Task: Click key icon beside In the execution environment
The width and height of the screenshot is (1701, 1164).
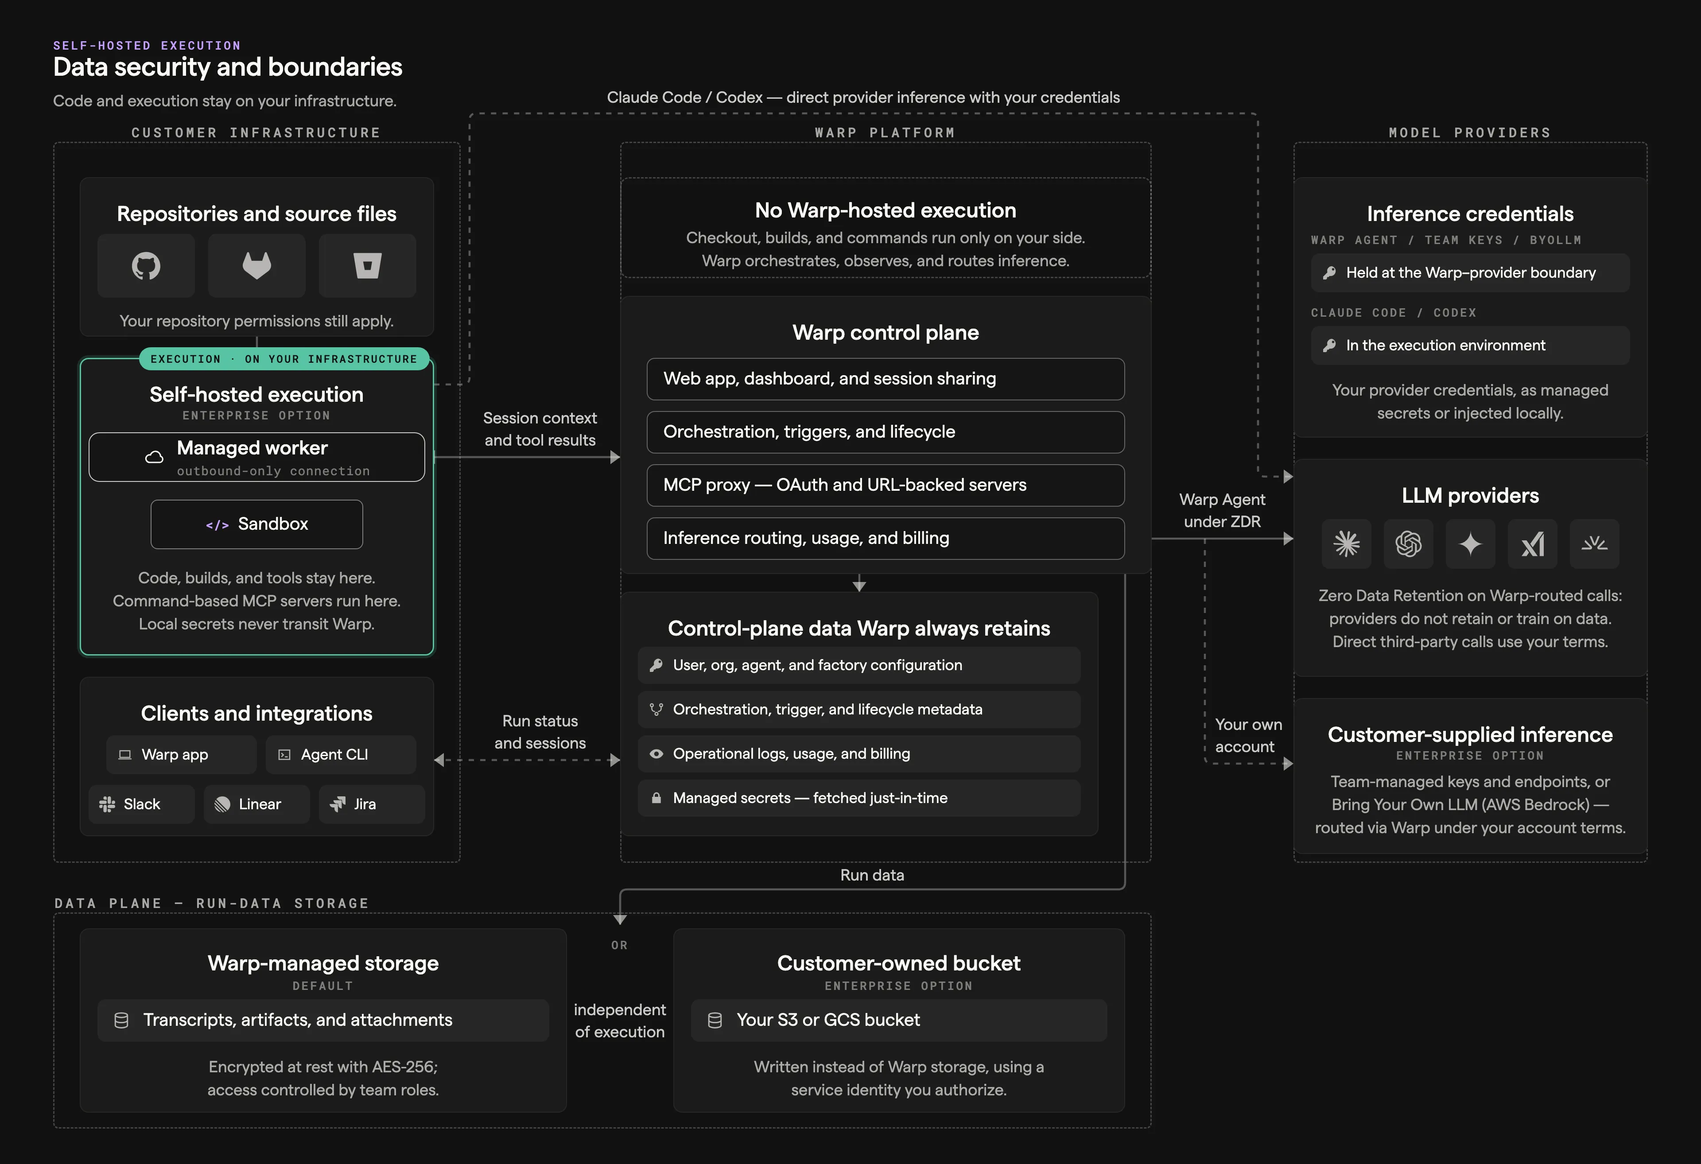Action: (1329, 345)
